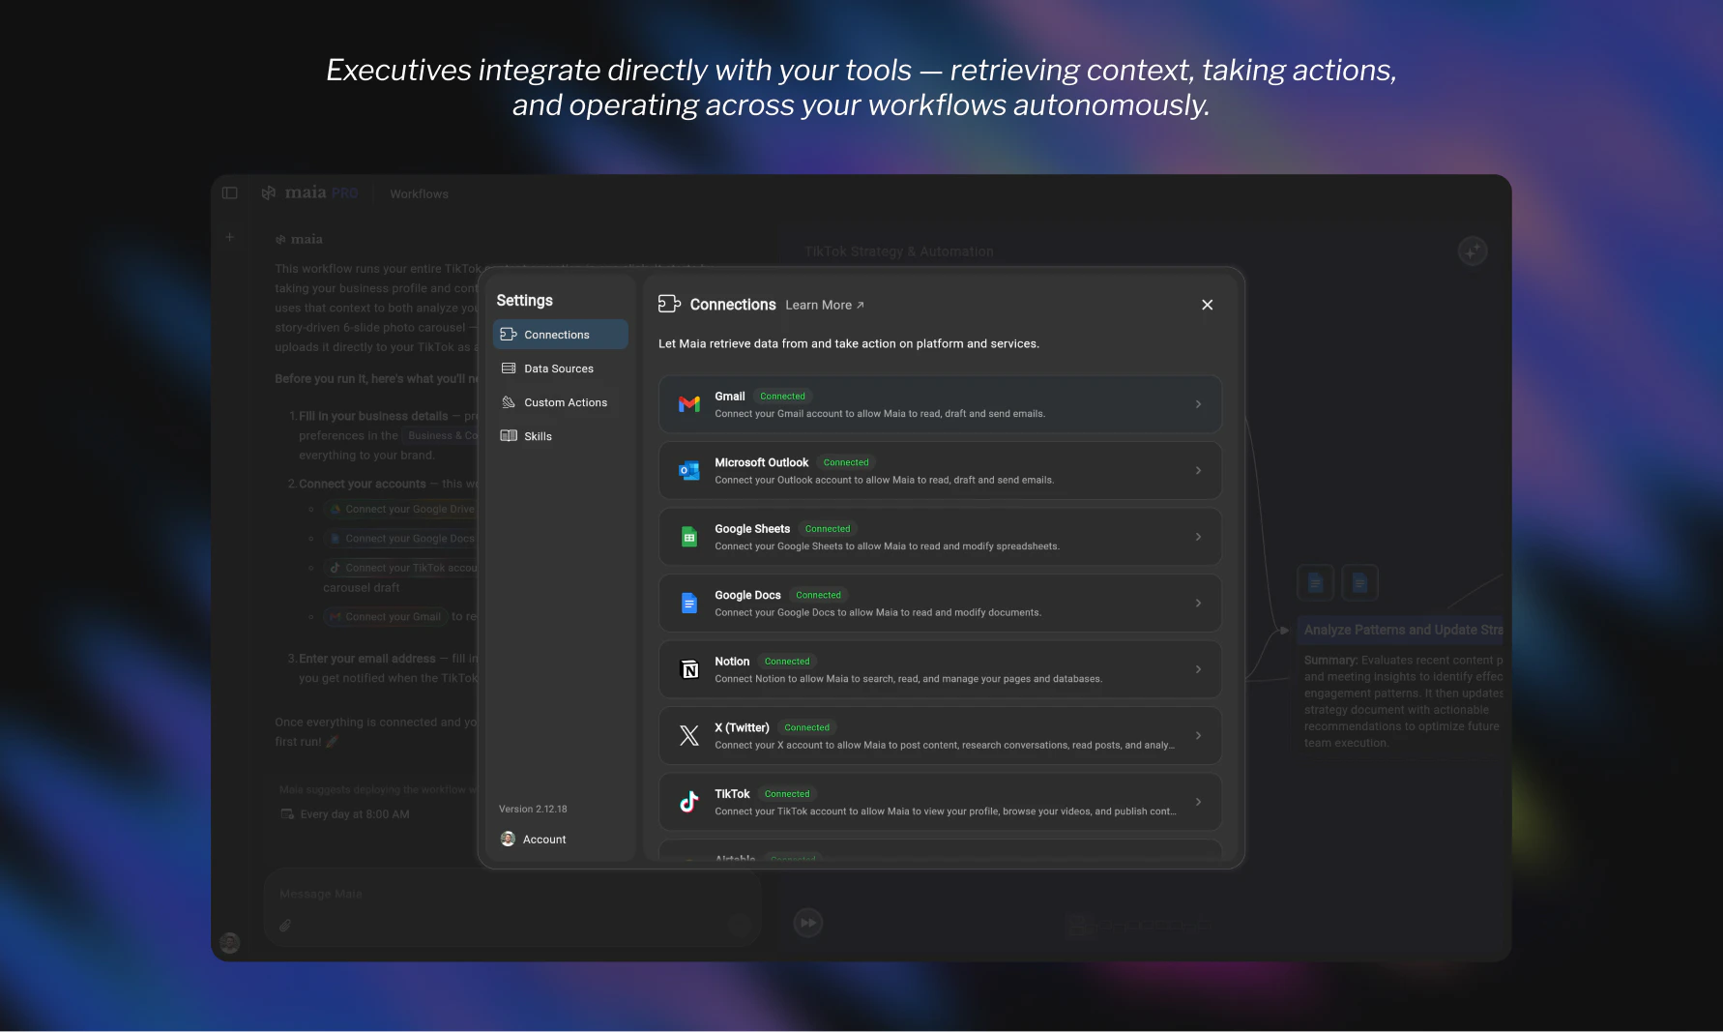Viewport: 1723px width, 1032px height.
Task: Expand the Microsoft Outlook connection chevron
Action: coord(1198,471)
